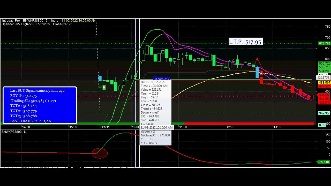Click tooltip line 'Date = 11-02-2022'
This screenshot has height=186, width=331.
coord(153,82)
